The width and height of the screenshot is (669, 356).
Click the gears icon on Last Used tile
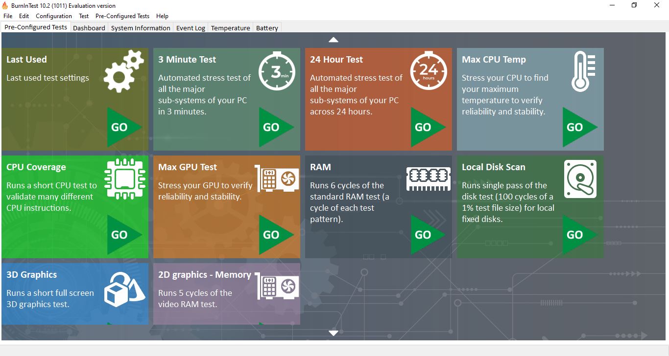tap(124, 71)
